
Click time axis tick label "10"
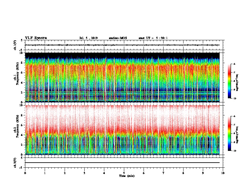(x=223, y=173)
